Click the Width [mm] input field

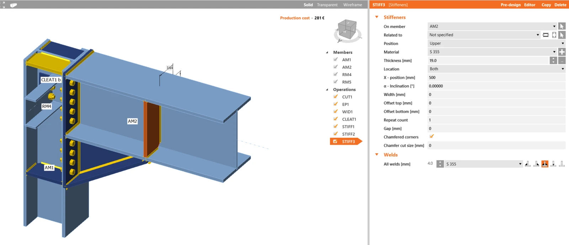pos(496,94)
